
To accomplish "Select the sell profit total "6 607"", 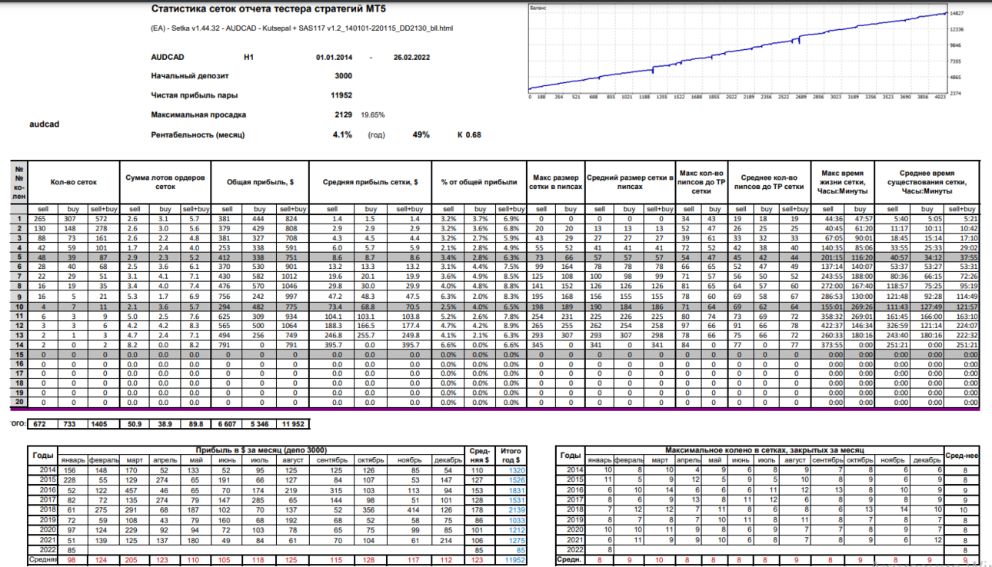I will (227, 423).
